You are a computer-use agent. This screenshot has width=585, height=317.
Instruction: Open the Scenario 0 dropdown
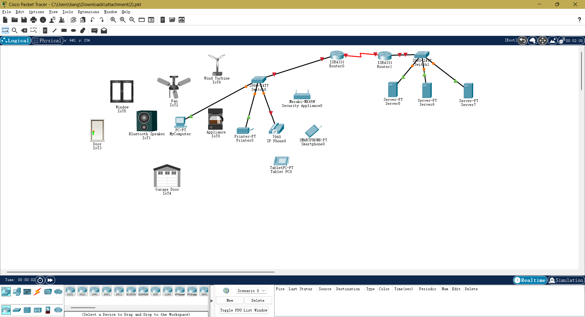[x=251, y=291]
